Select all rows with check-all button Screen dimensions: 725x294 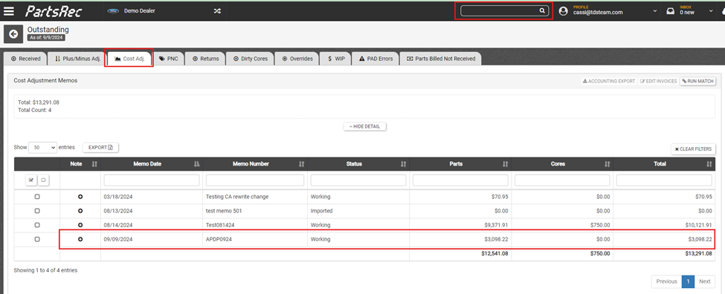pyautogui.click(x=31, y=180)
